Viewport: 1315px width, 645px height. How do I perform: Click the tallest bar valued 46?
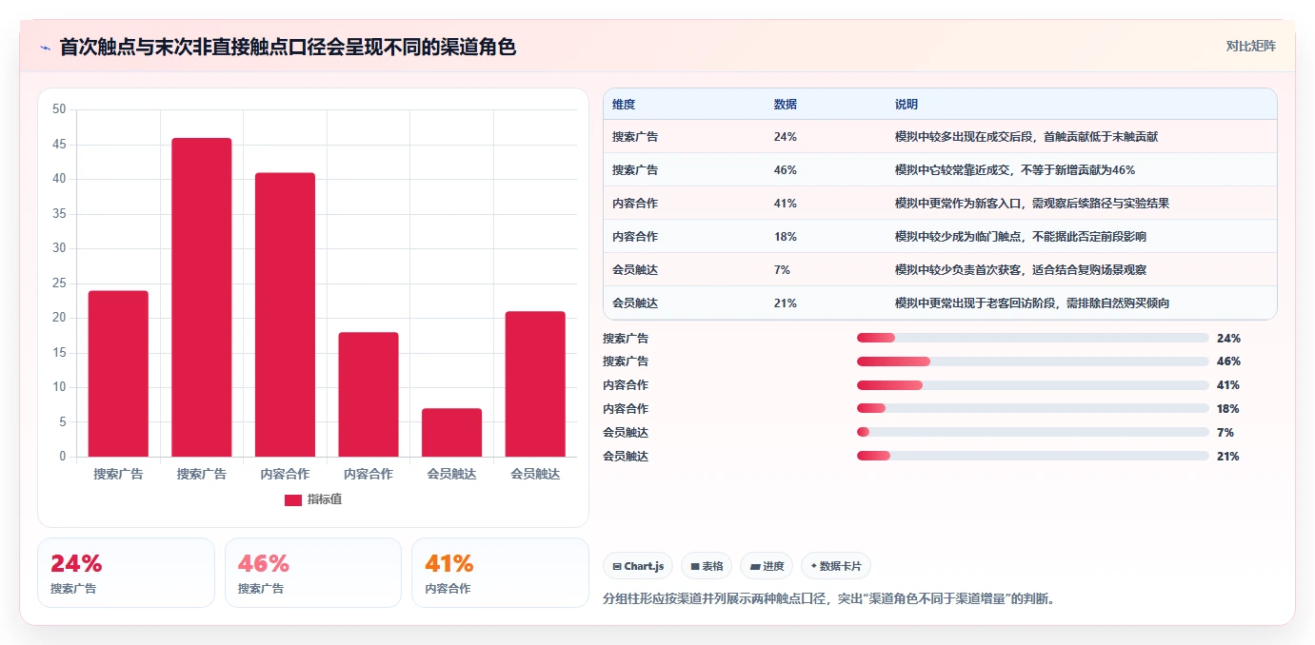(x=202, y=297)
